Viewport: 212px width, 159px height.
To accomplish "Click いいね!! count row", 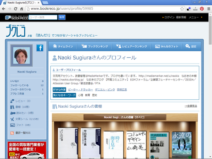I will pos(27,81).
